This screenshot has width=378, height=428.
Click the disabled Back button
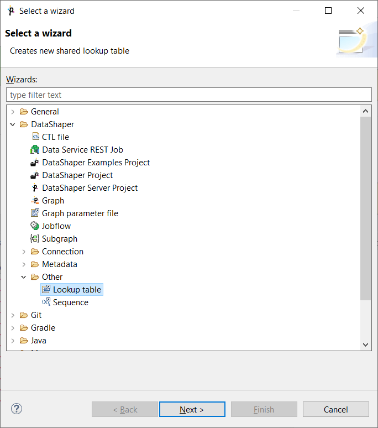125,409
